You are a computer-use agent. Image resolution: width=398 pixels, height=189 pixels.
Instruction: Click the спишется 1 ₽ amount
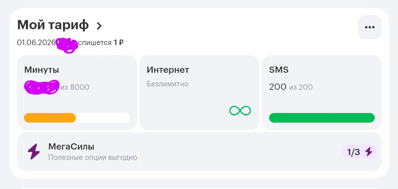[x=101, y=42]
